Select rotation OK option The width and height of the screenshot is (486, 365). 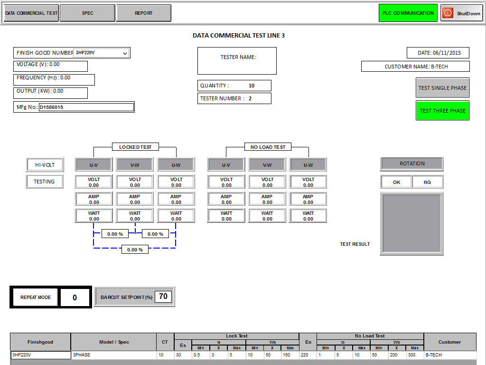[x=396, y=182]
